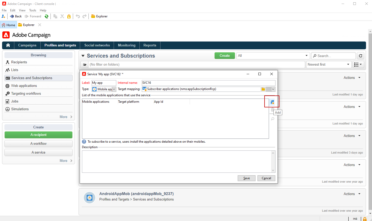Create a recipient with the green button
Viewport: 372px width, 221px height.
(39, 135)
